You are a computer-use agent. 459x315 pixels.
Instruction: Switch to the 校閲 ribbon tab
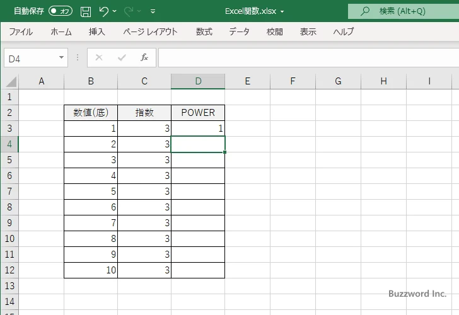pos(275,31)
